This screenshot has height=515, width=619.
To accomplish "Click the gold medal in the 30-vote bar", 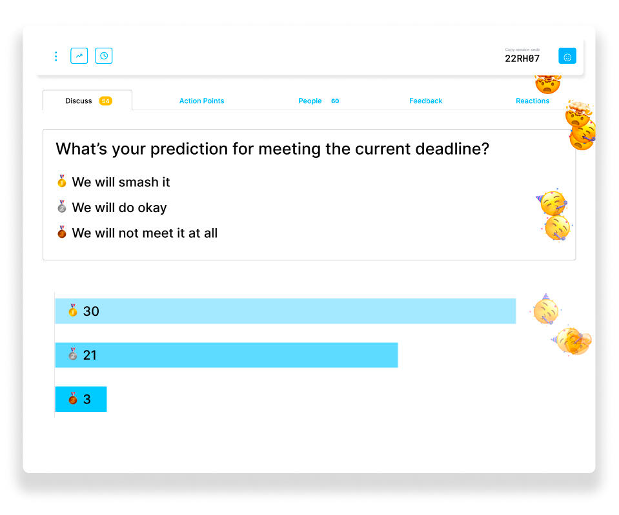I will pos(73,311).
